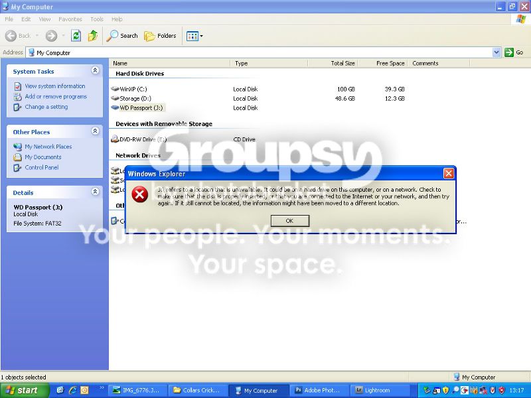
Task: Click the Go button
Action: pyautogui.click(x=514, y=52)
